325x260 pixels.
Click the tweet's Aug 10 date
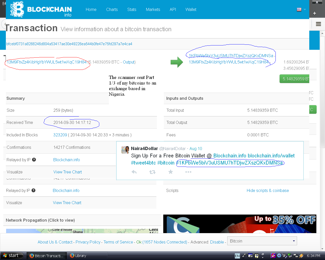[x=196, y=149]
